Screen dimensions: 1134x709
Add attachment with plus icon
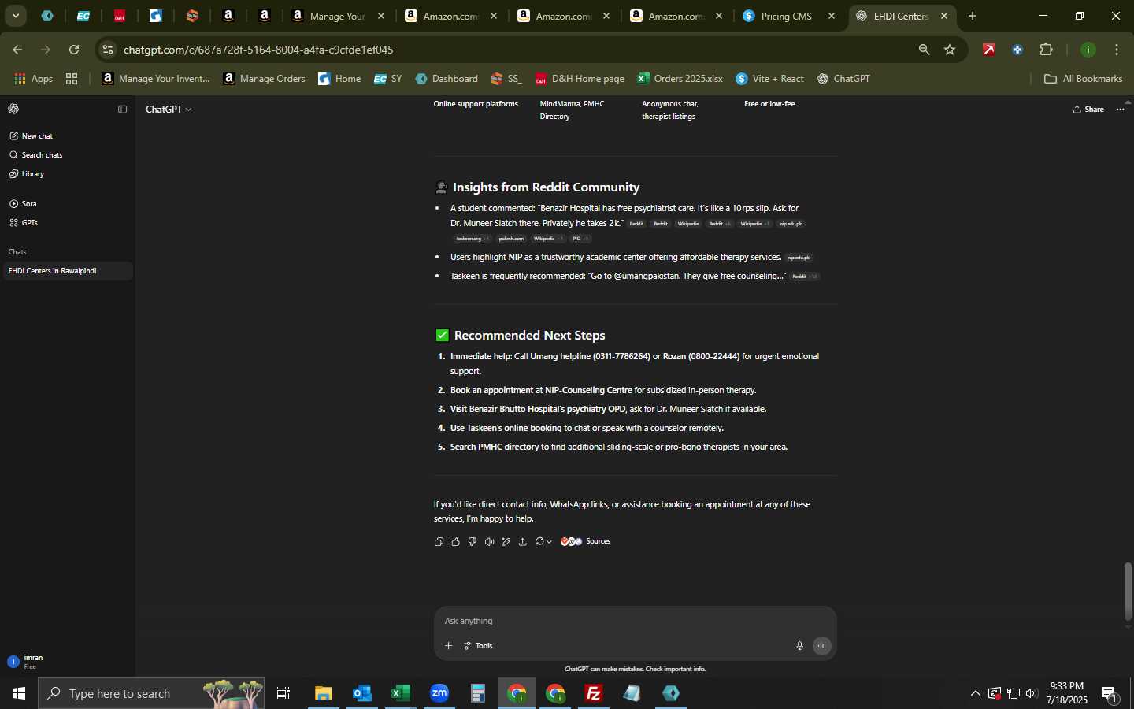pos(448,646)
